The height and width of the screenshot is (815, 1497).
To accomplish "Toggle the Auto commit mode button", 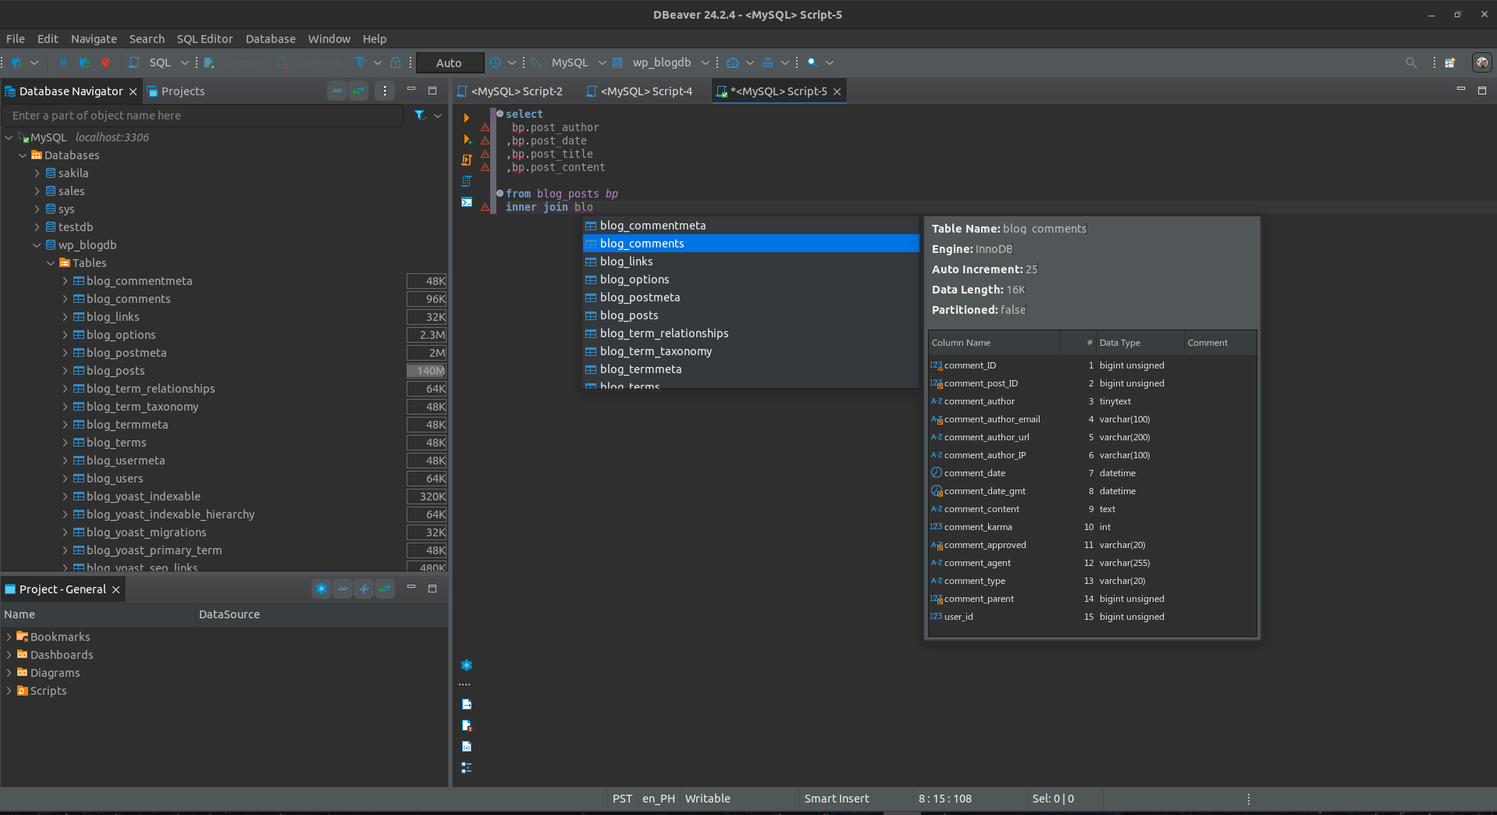I will click(x=450, y=62).
